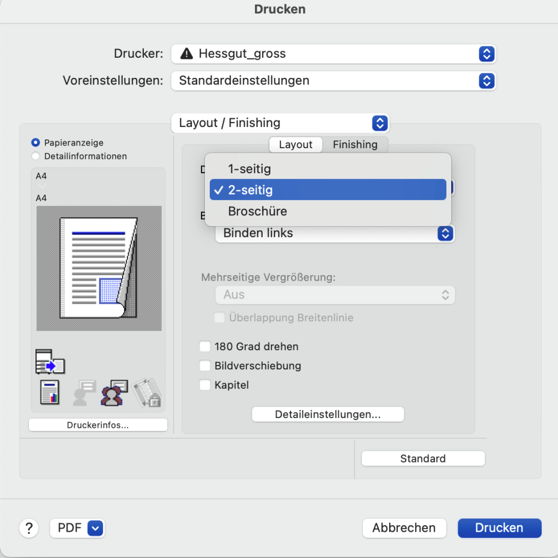Open the Binden links dropdown

coord(335,233)
